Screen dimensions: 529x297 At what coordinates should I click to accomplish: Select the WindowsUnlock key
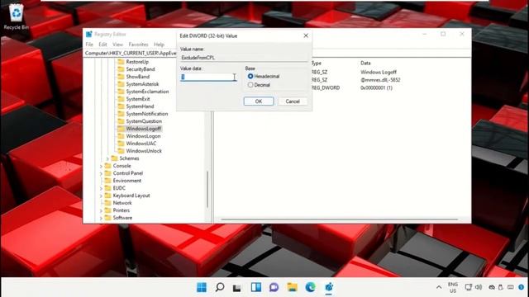144,151
